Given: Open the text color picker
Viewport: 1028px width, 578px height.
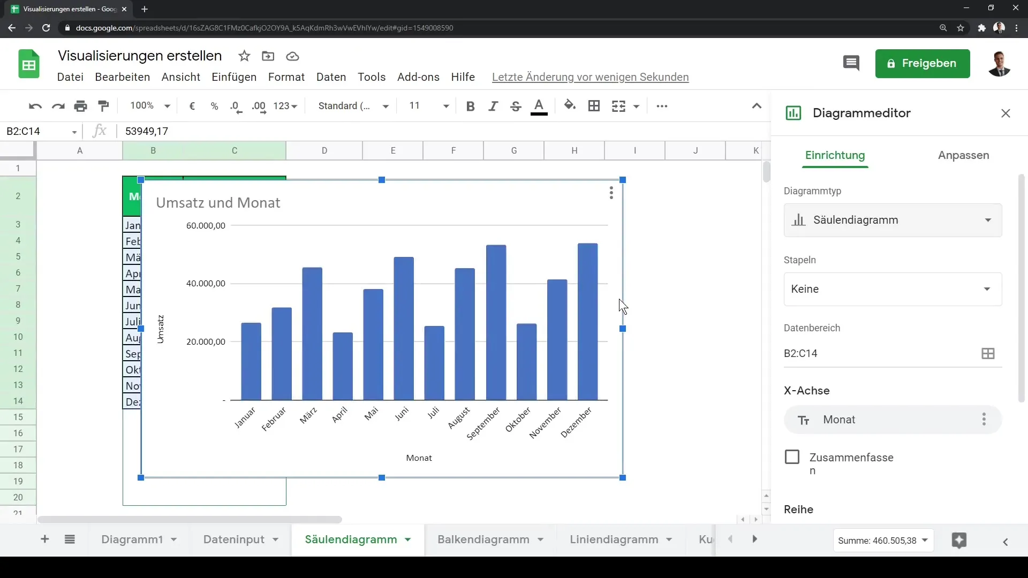Looking at the screenshot, I should point(539,107).
